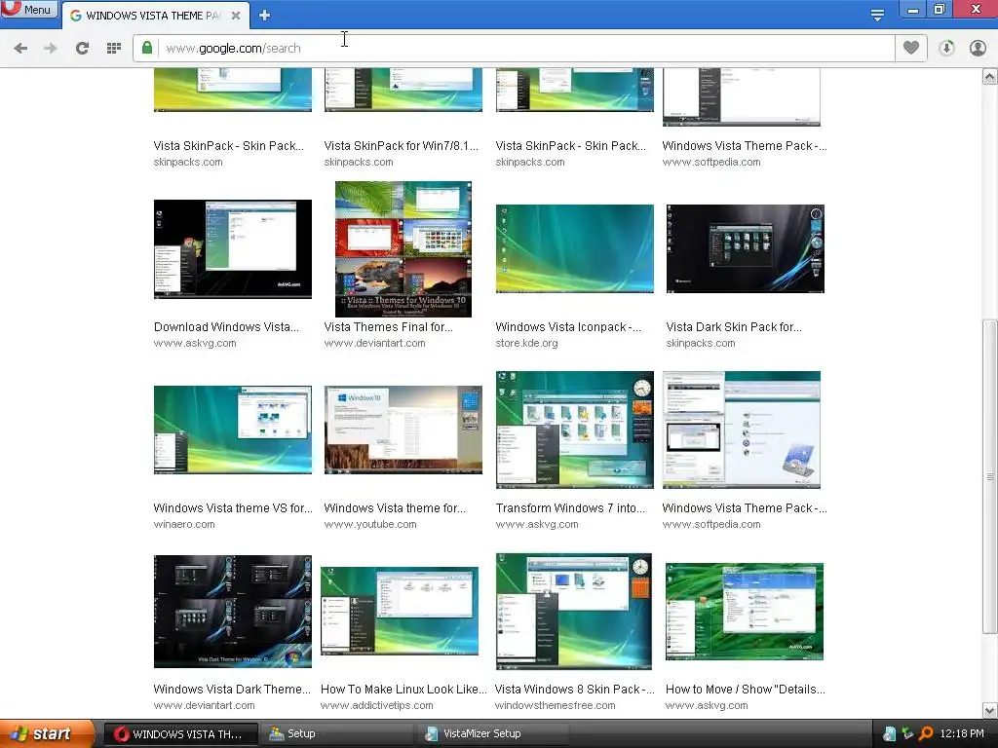Open the tab menu icon in title bar
998x748 pixels.
tap(877, 15)
